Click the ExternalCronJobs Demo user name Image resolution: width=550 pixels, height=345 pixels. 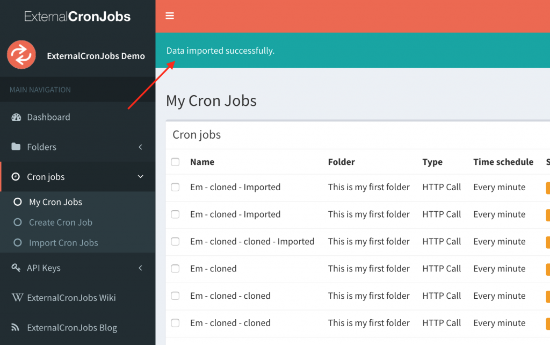[96, 56]
